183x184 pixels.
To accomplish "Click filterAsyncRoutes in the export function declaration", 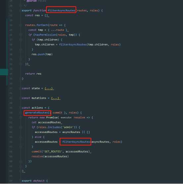I will click(61, 11).
